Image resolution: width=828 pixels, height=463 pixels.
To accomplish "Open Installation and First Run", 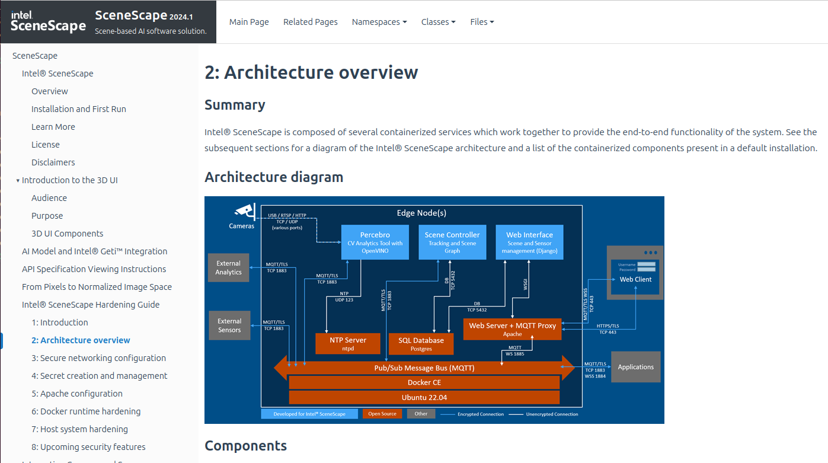I will (x=79, y=108).
